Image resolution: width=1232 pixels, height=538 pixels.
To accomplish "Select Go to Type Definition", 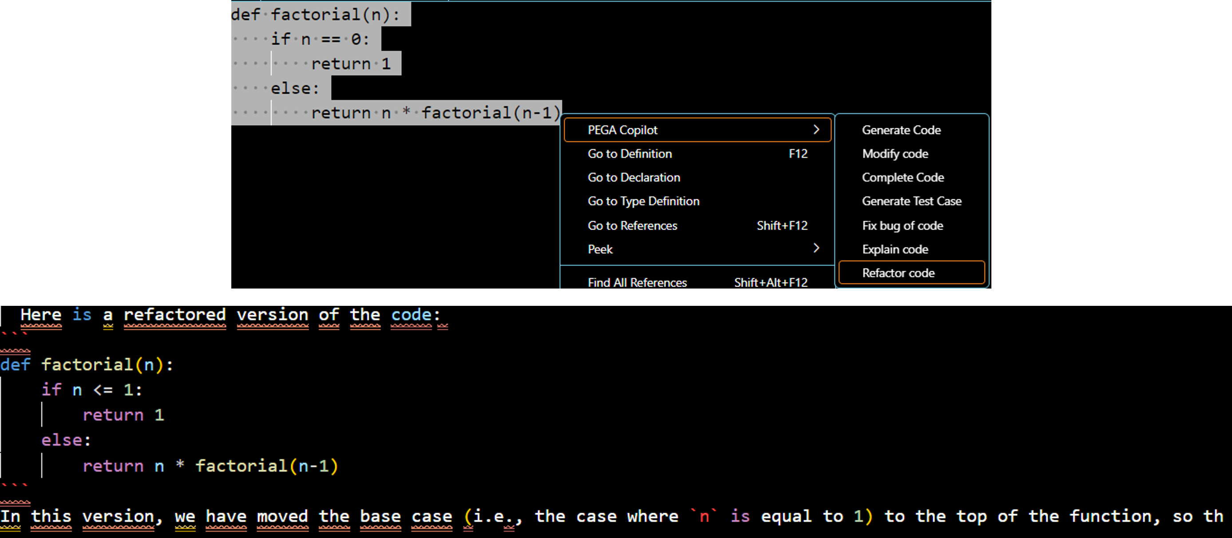I will pos(697,202).
